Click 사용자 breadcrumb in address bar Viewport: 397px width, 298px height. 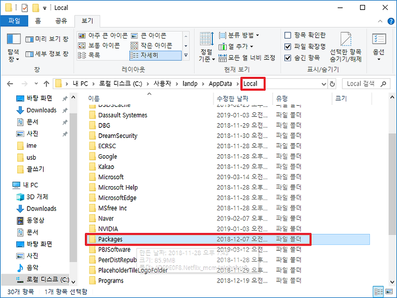tap(162, 84)
